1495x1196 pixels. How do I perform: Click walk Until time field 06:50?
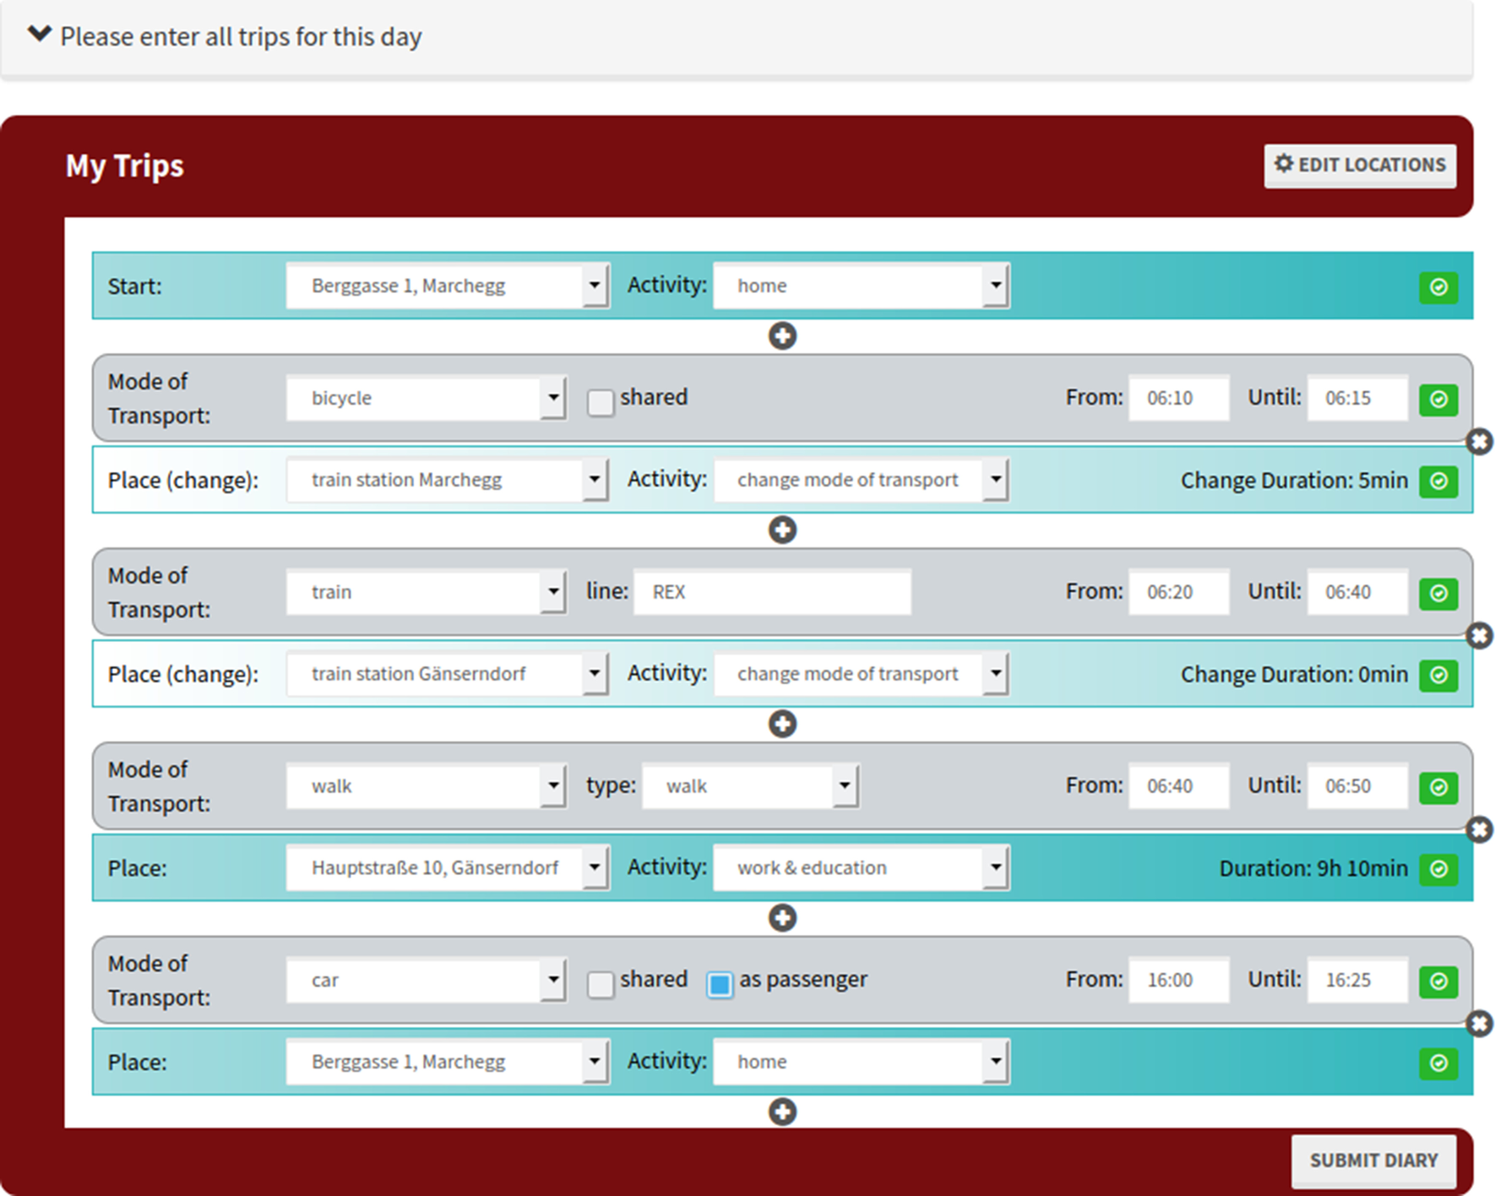click(x=1357, y=786)
